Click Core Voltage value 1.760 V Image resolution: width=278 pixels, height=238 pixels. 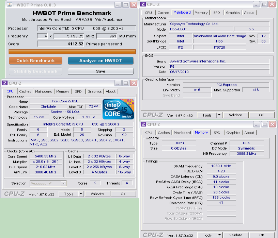point(89,117)
